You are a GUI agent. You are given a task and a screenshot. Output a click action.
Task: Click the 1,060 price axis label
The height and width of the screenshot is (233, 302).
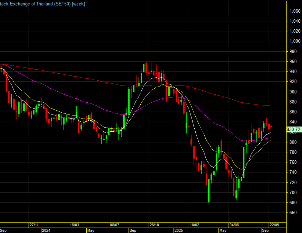[x=295, y=11]
